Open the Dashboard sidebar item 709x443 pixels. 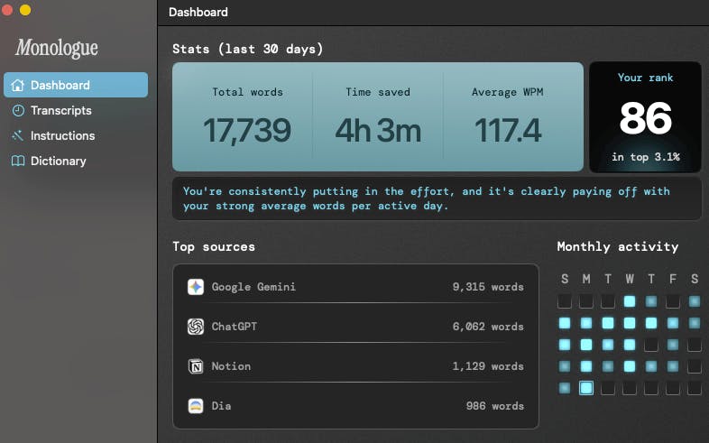click(x=76, y=85)
